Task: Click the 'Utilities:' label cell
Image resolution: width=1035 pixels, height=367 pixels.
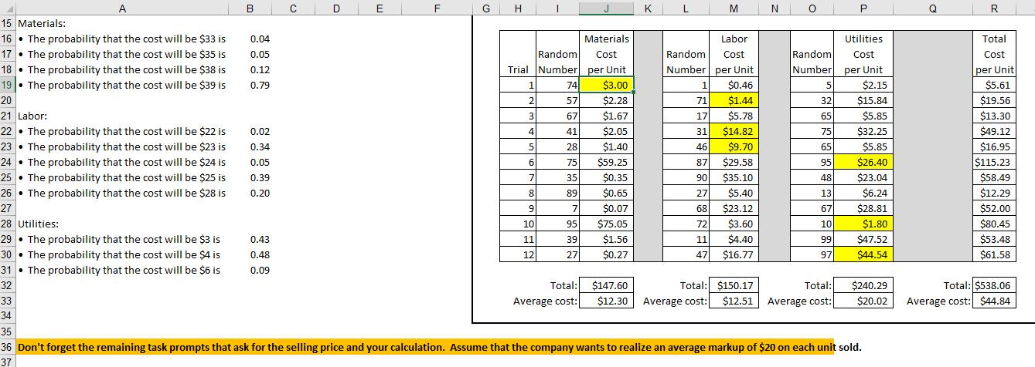Action: point(123,224)
